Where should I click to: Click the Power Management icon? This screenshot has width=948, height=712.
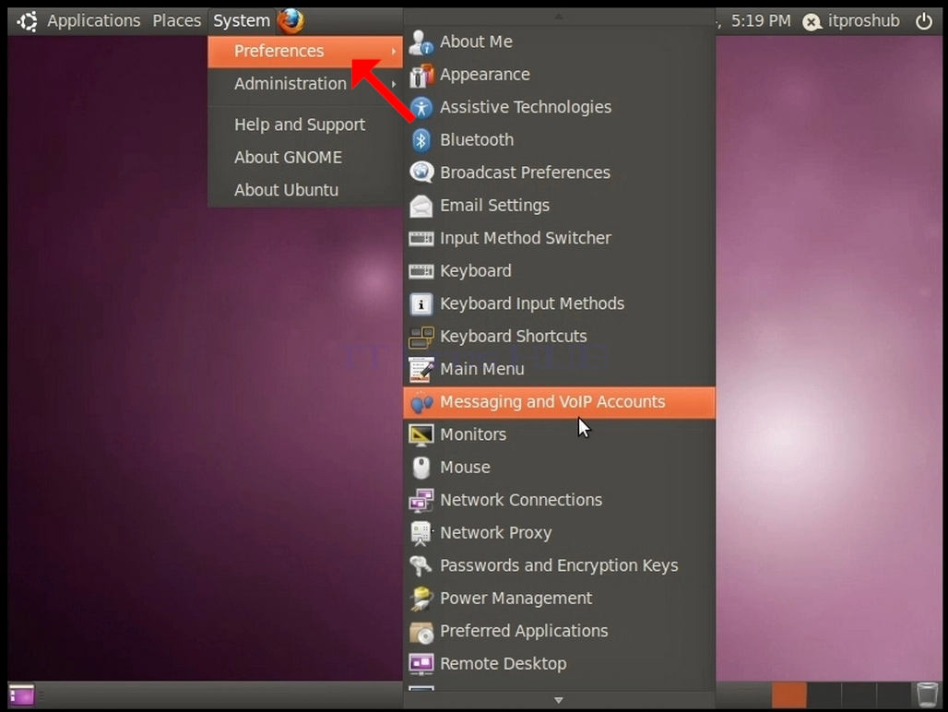pyautogui.click(x=421, y=599)
